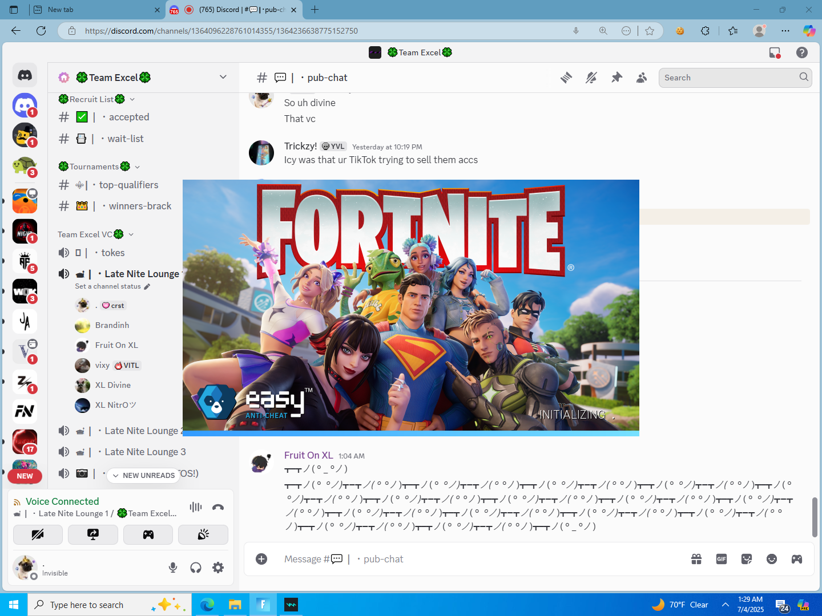822x616 pixels.
Task: Open the GIF picker
Action: point(722,559)
